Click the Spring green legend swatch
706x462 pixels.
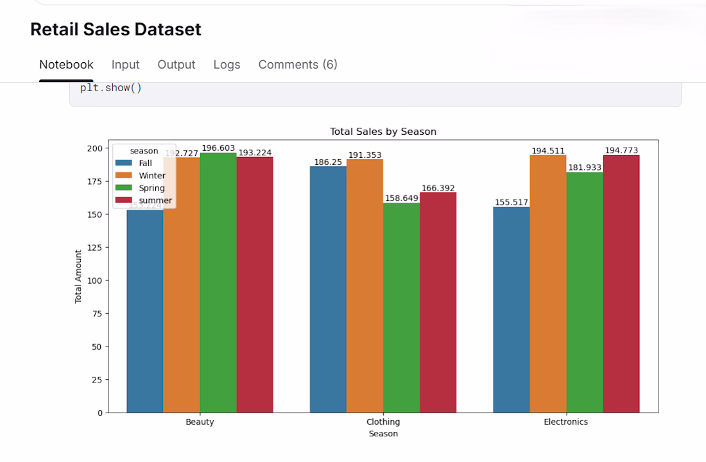(x=124, y=188)
